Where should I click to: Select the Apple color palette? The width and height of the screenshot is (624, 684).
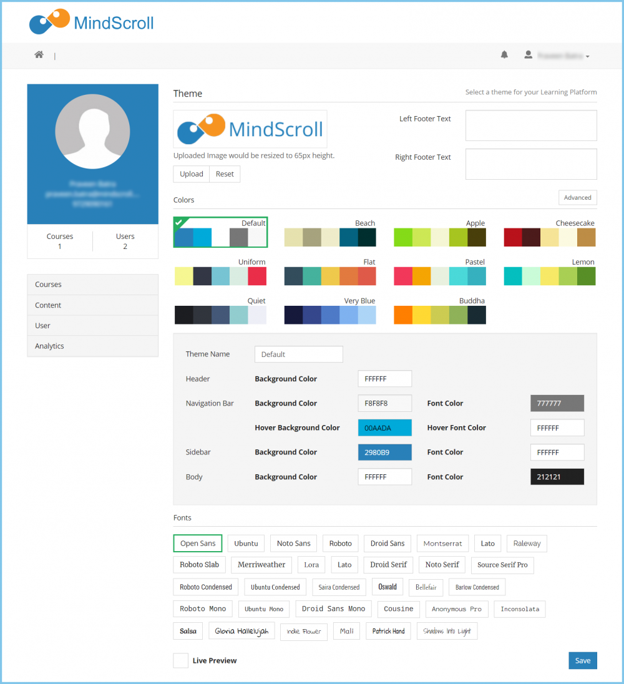(x=439, y=233)
